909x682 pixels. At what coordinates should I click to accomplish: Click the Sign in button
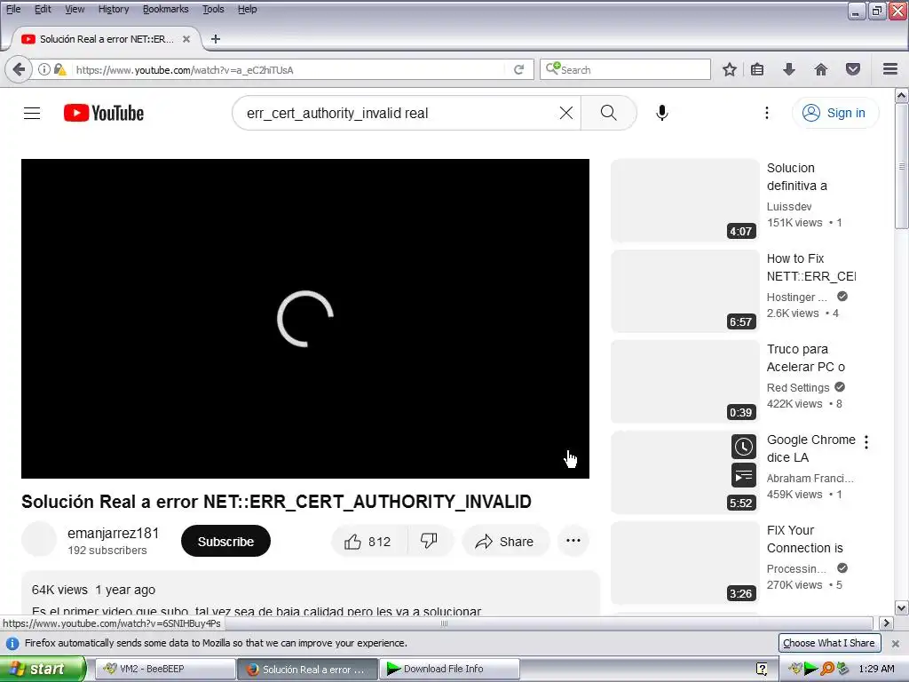[x=834, y=113]
